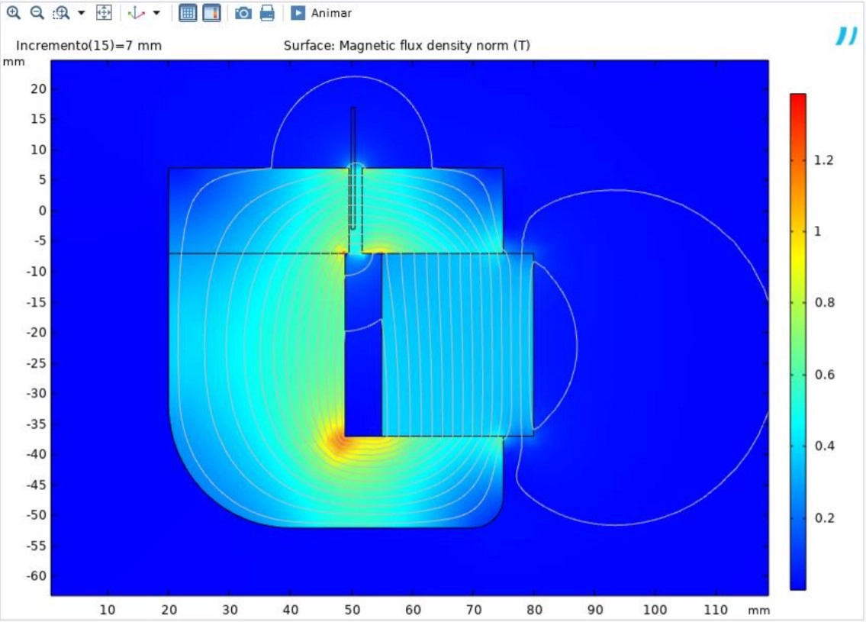
Task: Click the 'Incremento(15)=7 mm' label
Action: point(89,46)
